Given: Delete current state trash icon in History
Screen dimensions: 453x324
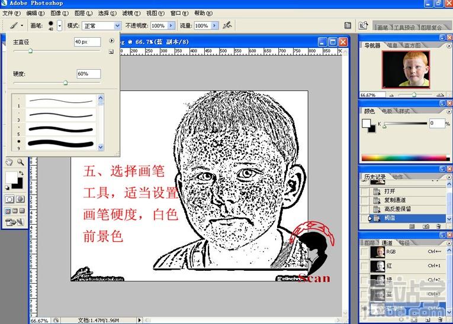Looking at the screenshot, I should [438, 227].
